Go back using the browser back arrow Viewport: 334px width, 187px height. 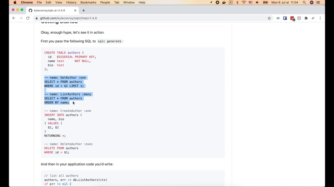(x=14, y=18)
